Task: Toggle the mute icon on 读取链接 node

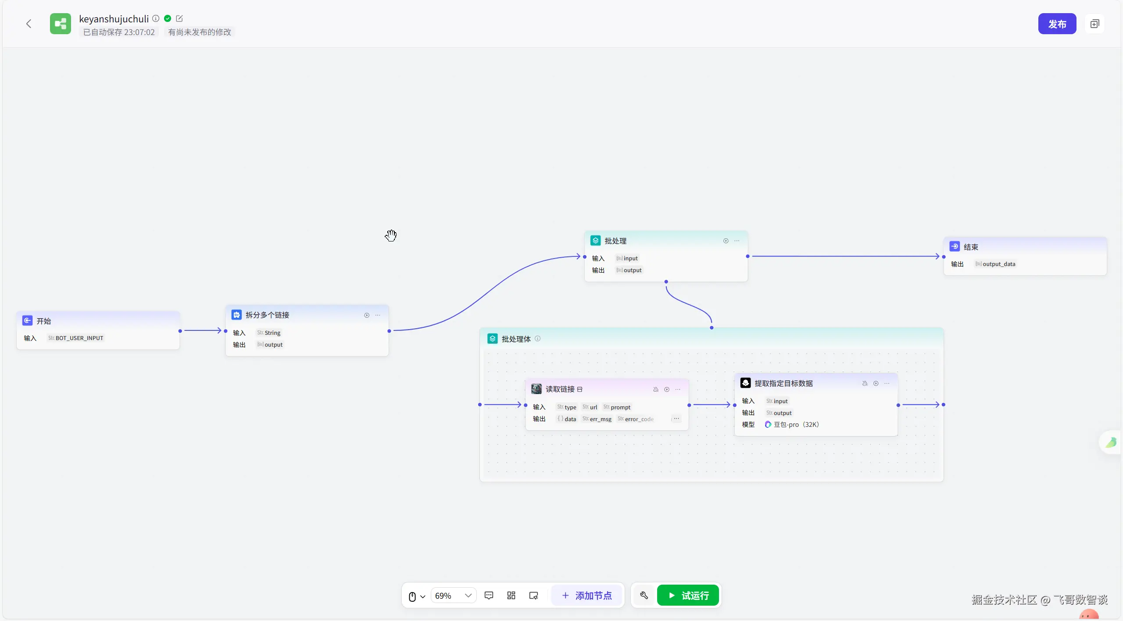Action: pyautogui.click(x=655, y=389)
